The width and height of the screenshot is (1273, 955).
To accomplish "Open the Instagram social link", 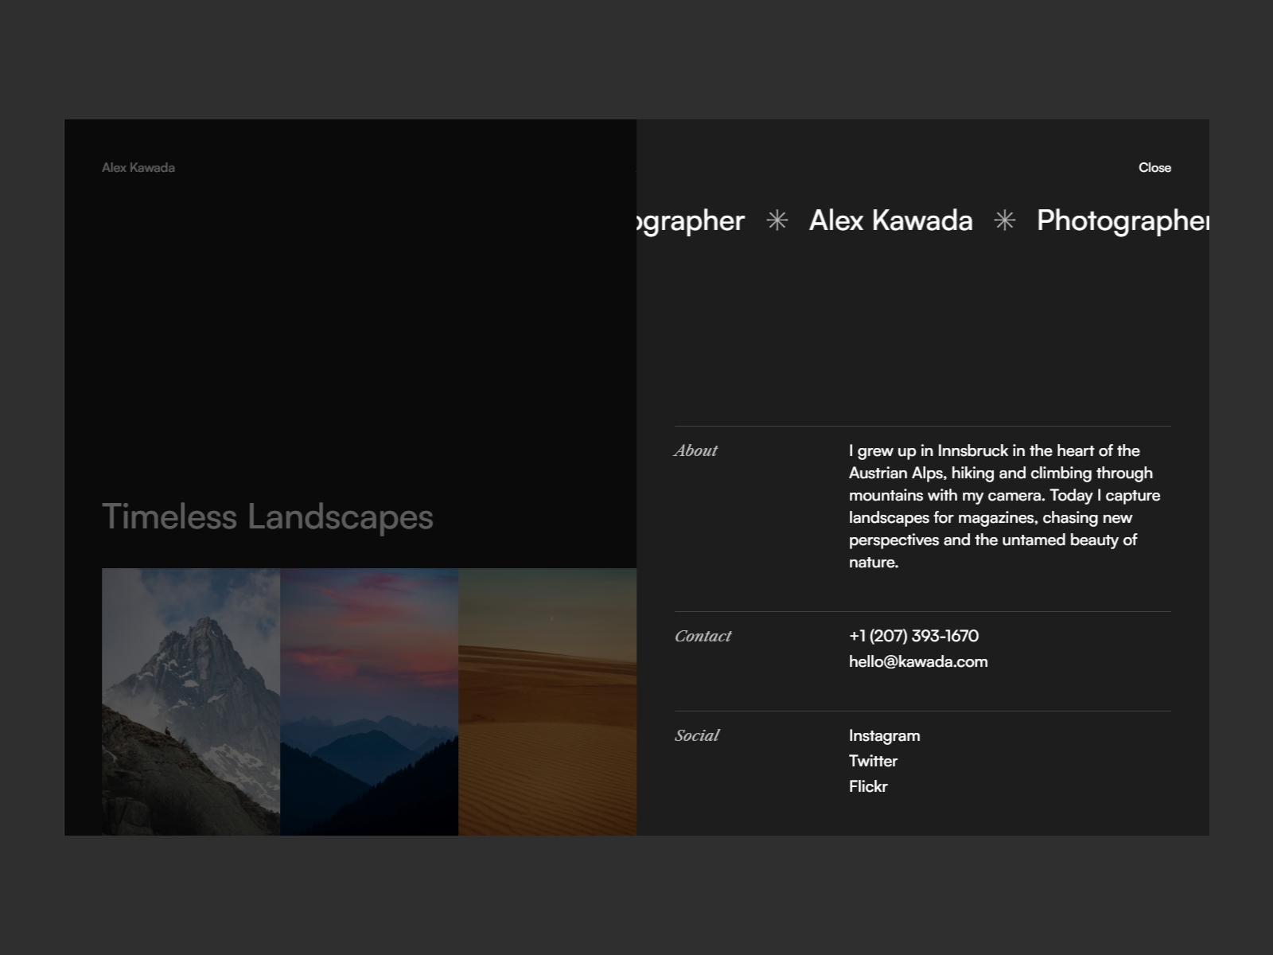I will point(884,735).
